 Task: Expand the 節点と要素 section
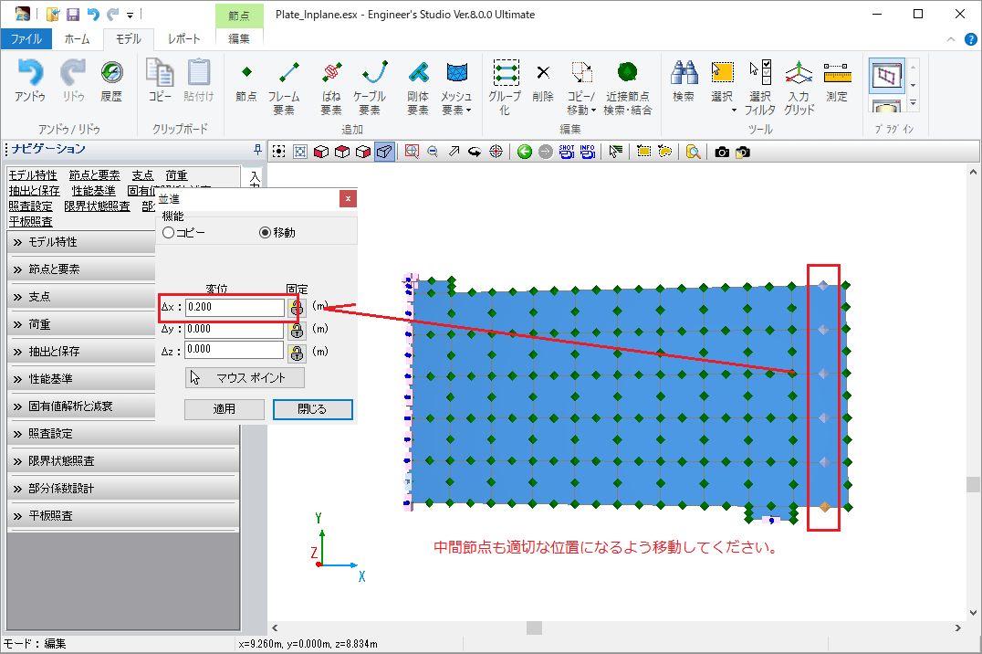click(81, 269)
